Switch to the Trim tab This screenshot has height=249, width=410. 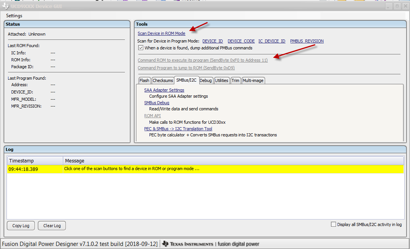tap(235, 80)
